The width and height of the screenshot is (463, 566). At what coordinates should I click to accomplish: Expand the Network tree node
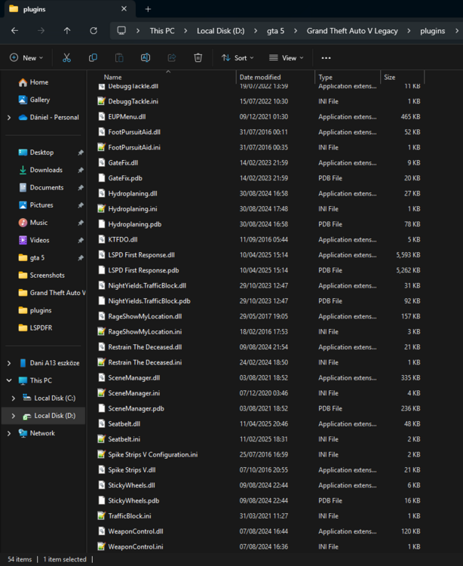(x=9, y=433)
